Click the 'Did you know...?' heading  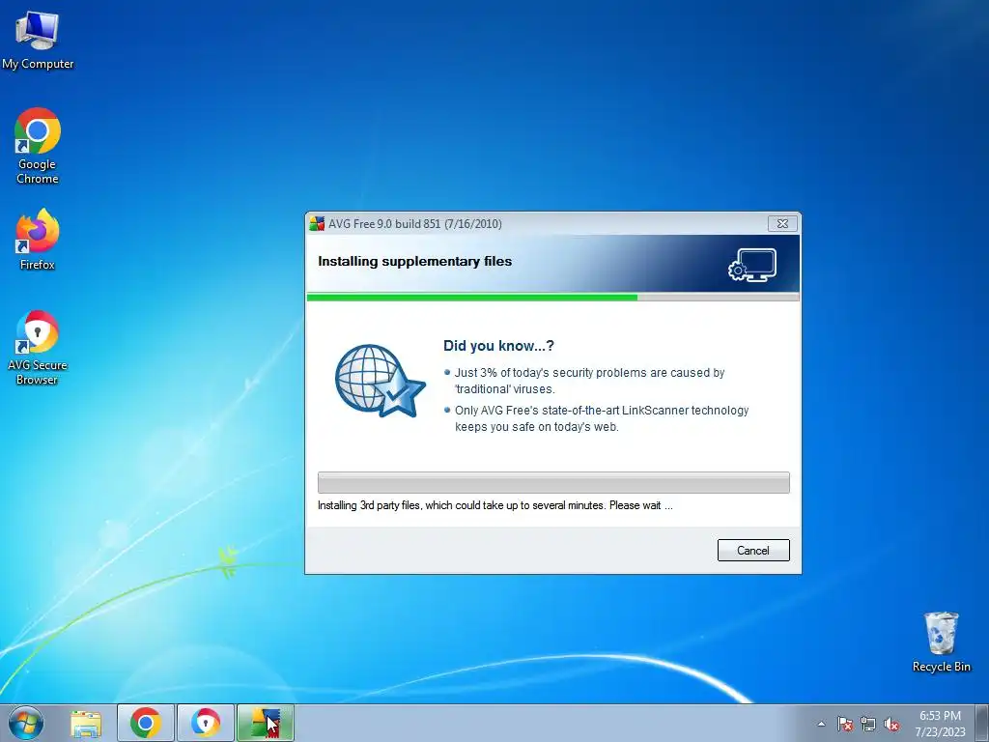point(498,346)
